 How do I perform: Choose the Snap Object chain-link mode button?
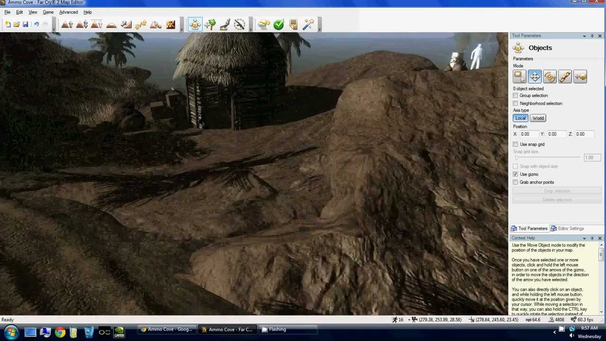(565, 77)
